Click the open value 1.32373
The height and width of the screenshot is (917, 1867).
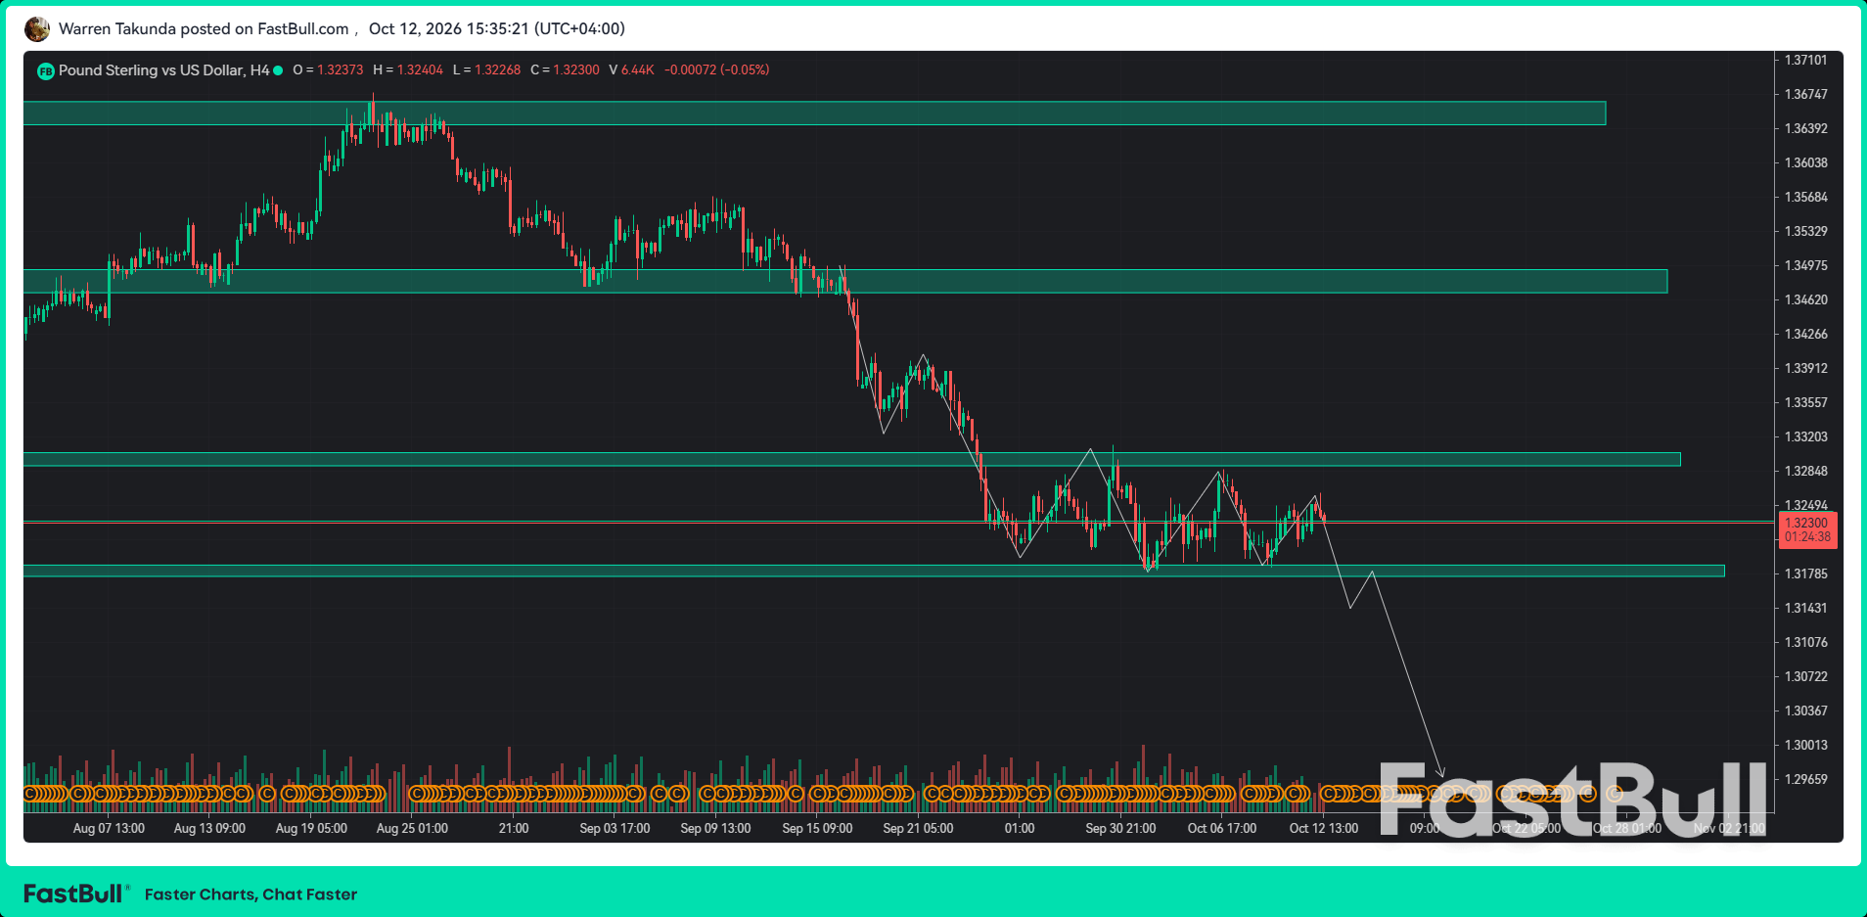click(x=340, y=70)
